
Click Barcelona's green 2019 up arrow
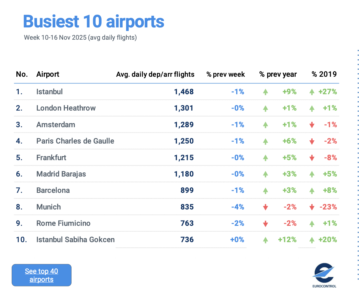[312, 191]
